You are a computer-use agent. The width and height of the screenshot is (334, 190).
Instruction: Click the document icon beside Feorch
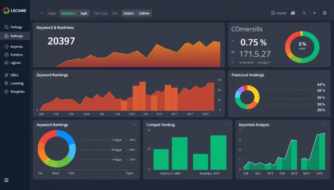(x=273, y=13)
